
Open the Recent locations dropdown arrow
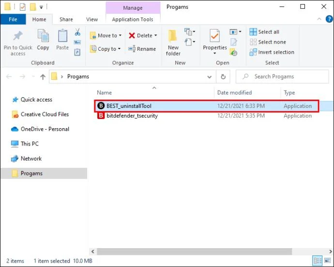[33, 76]
